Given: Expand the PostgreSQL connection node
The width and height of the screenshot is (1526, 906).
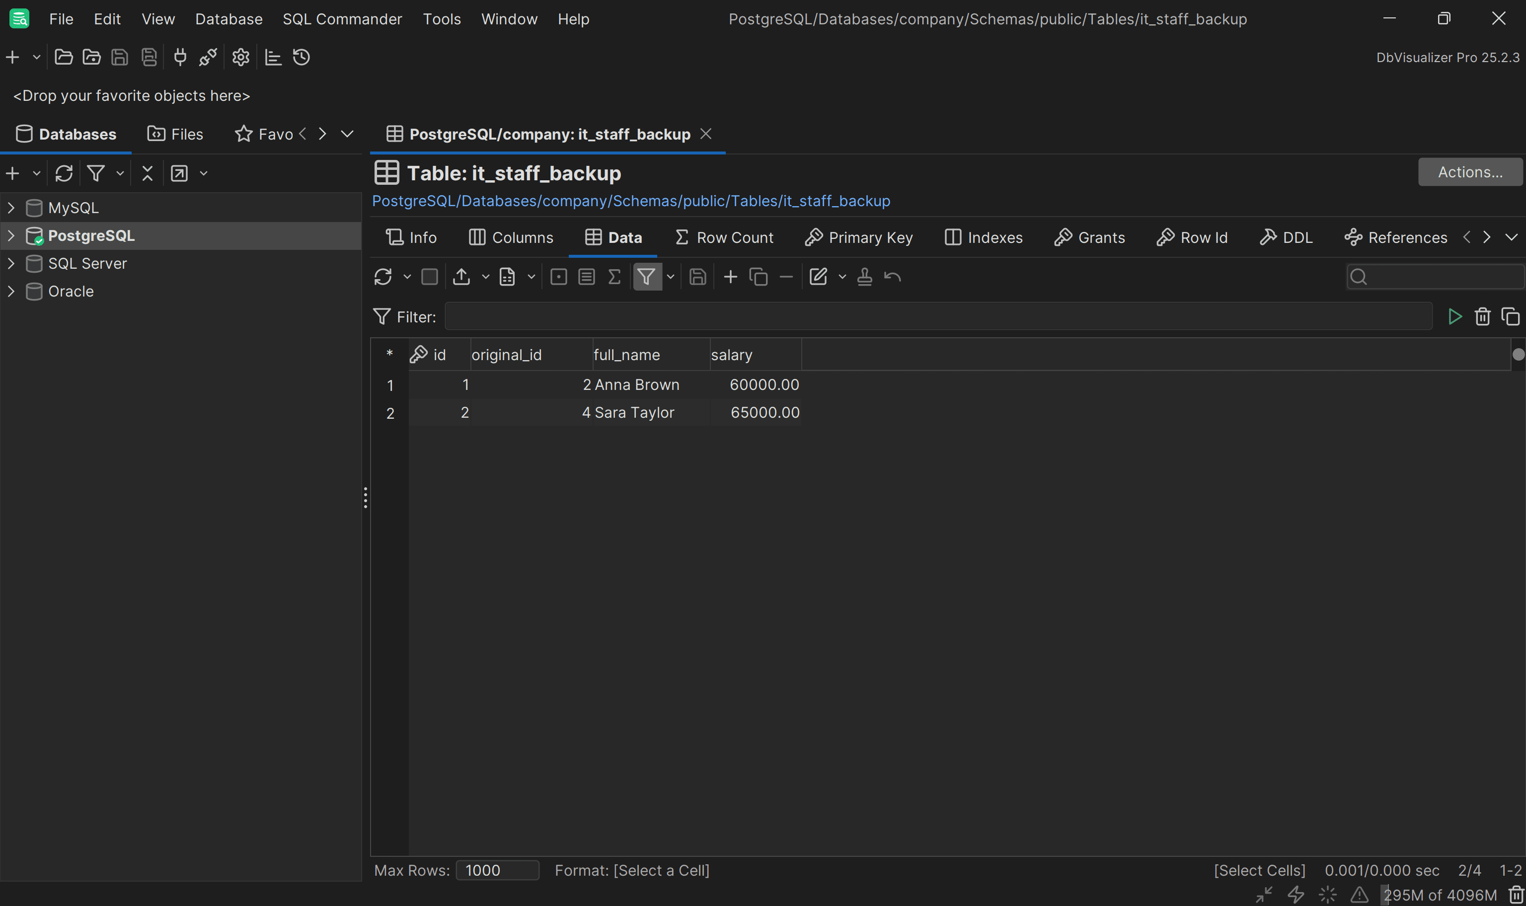Looking at the screenshot, I should (11, 235).
